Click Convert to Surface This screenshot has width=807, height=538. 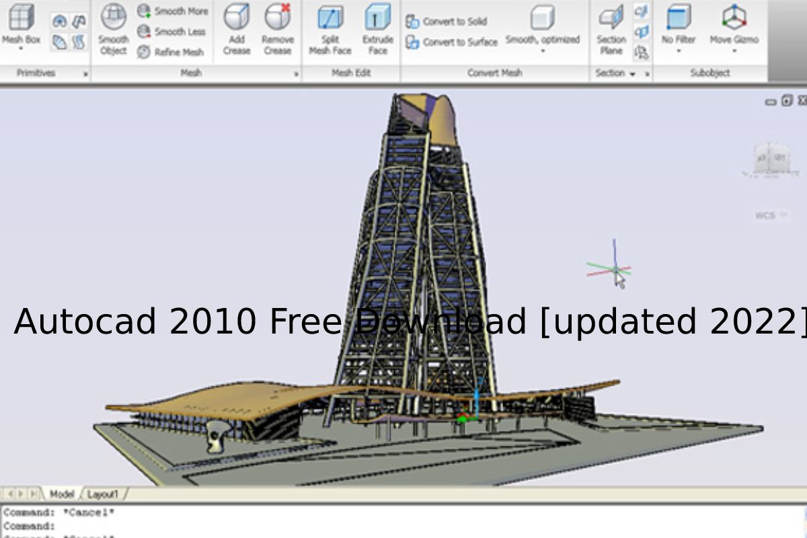451,42
